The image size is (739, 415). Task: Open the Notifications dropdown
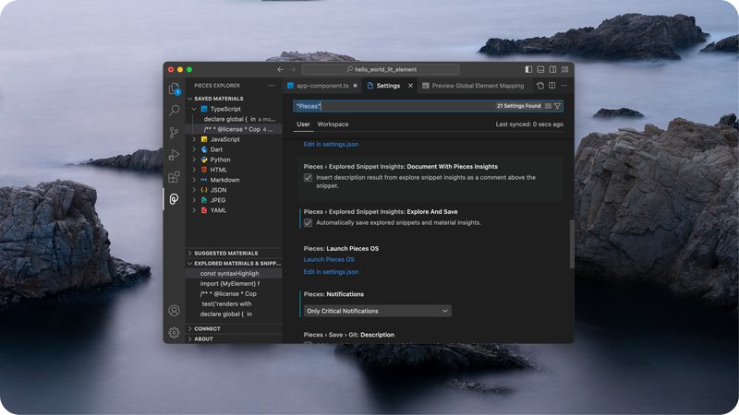click(x=378, y=311)
